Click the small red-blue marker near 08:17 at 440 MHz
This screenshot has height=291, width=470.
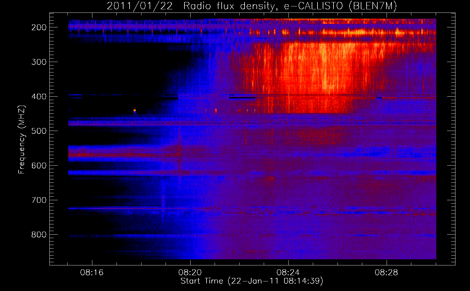tap(134, 111)
